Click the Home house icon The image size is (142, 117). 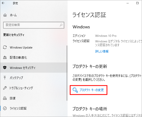pos(5,15)
